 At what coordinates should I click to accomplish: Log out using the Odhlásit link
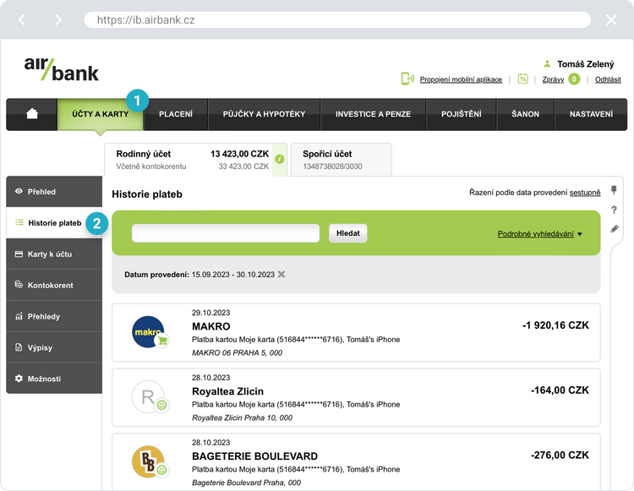[x=608, y=79]
